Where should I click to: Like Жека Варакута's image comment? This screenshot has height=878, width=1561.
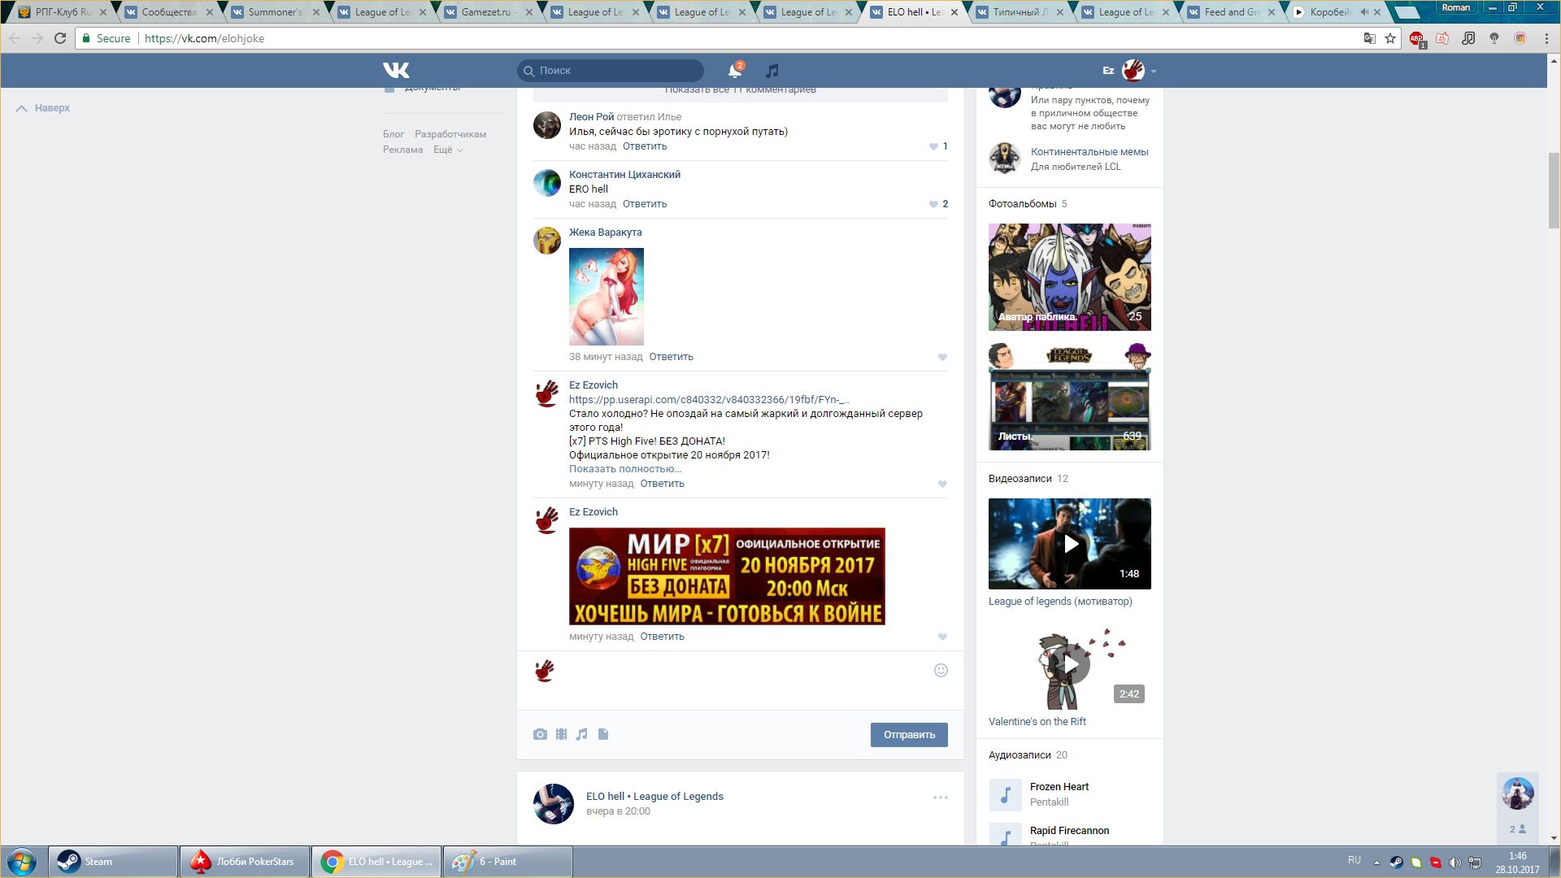point(942,357)
